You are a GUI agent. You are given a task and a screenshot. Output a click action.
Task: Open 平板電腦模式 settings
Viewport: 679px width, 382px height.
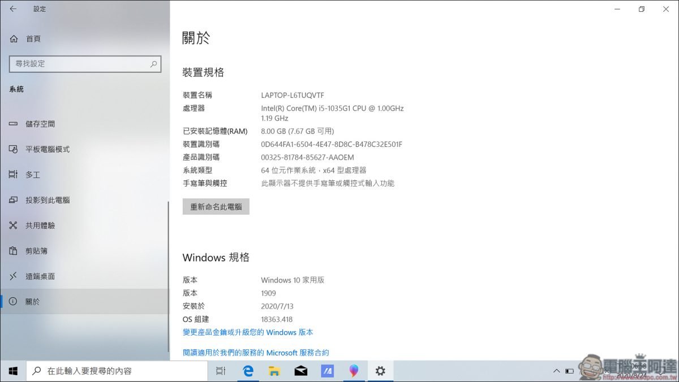pos(48,150)
